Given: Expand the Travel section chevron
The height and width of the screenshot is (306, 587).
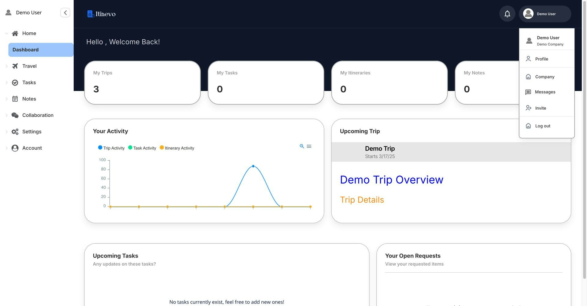Looking at the screenshot, I should (x=6, y=66).
